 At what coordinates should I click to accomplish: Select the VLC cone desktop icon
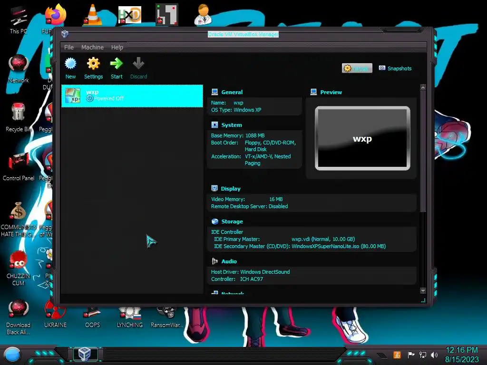[93, 15]
